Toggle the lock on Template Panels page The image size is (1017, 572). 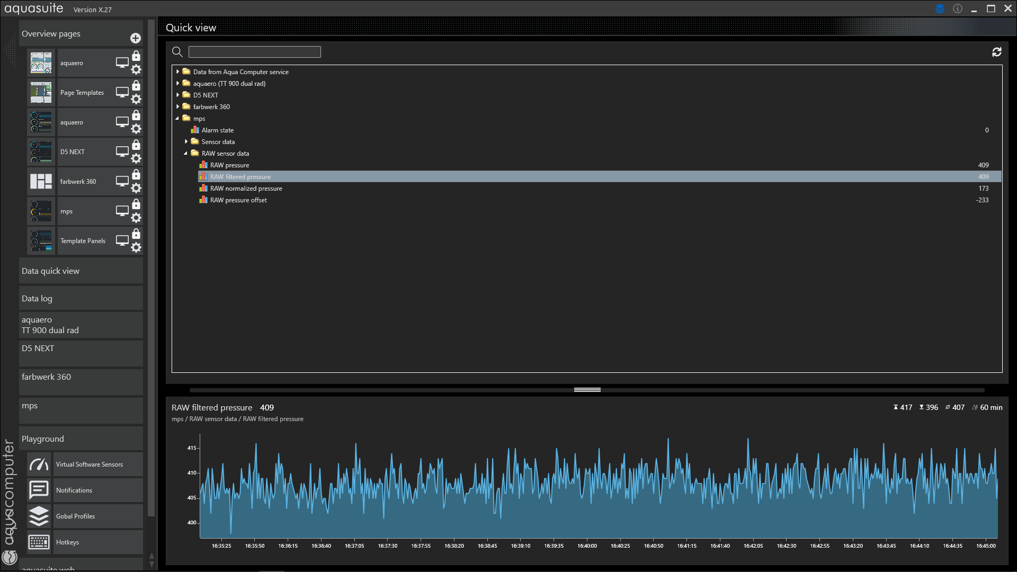click(x=136, y=234)
